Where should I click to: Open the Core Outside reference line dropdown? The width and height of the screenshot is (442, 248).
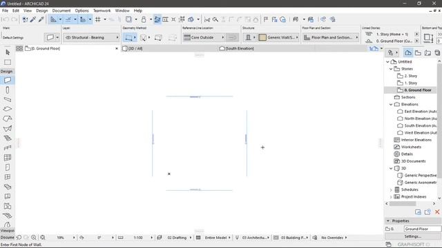[204, 37]
